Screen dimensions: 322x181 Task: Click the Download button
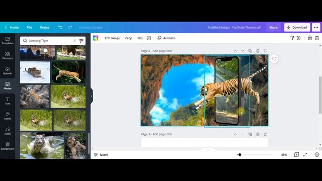pos(297,27)
